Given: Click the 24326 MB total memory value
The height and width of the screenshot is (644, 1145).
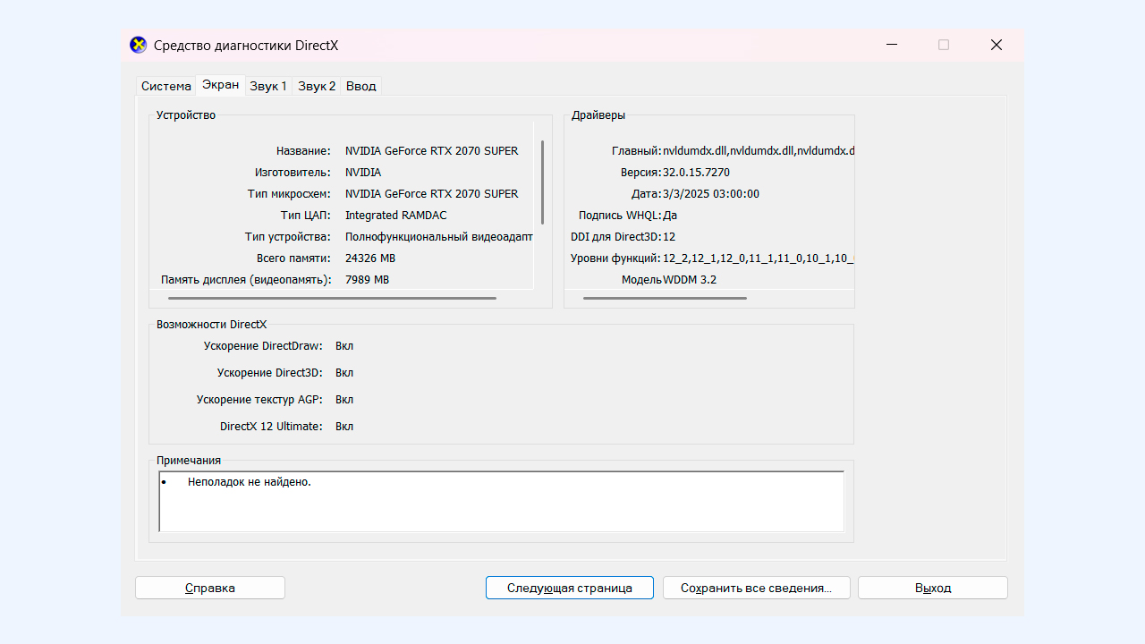Looking at the screenshot, I should pyautogui.click(x=370, y=258).
